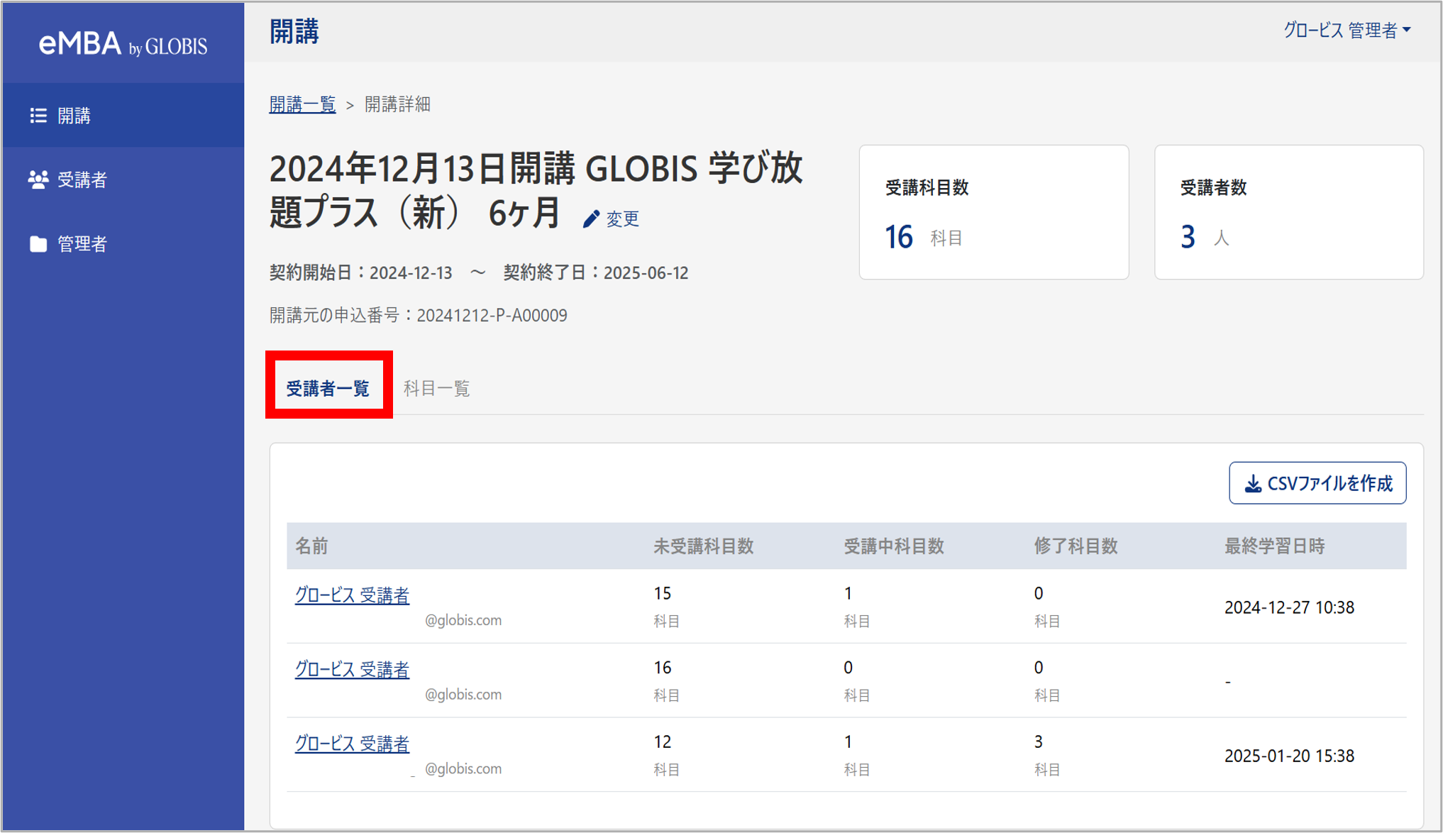Open 管理者 via the folder icon

(38, 244)
